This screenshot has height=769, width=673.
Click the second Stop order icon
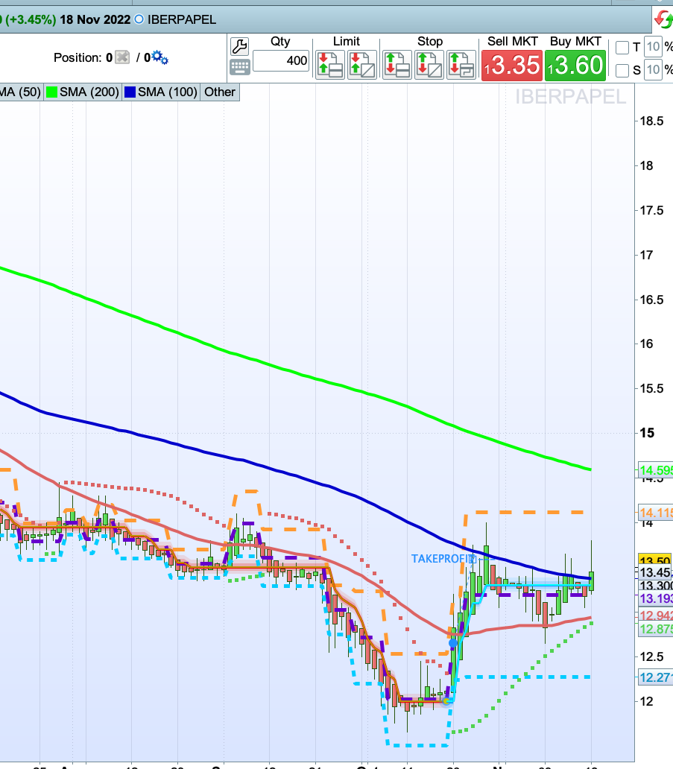429,65
